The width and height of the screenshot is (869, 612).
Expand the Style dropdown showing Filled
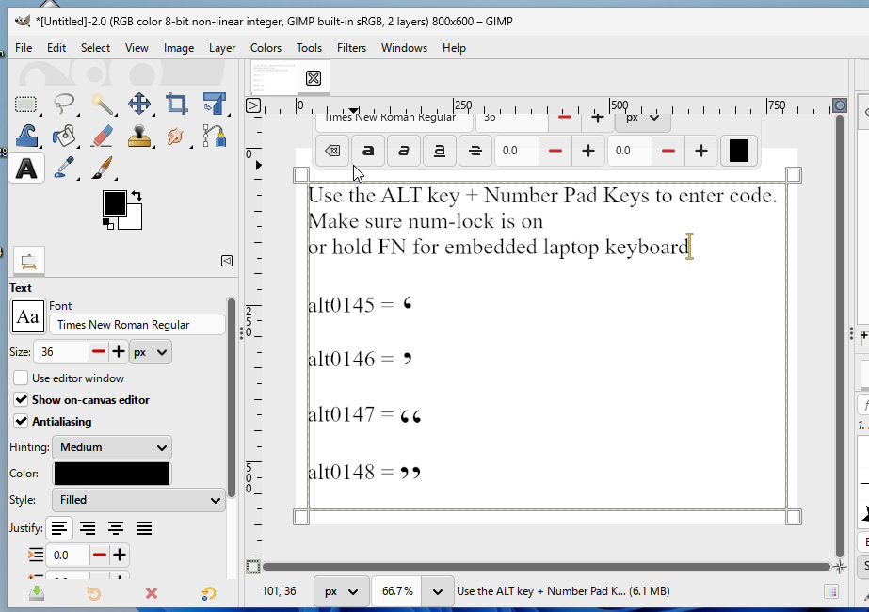click(x=137, y=500)
